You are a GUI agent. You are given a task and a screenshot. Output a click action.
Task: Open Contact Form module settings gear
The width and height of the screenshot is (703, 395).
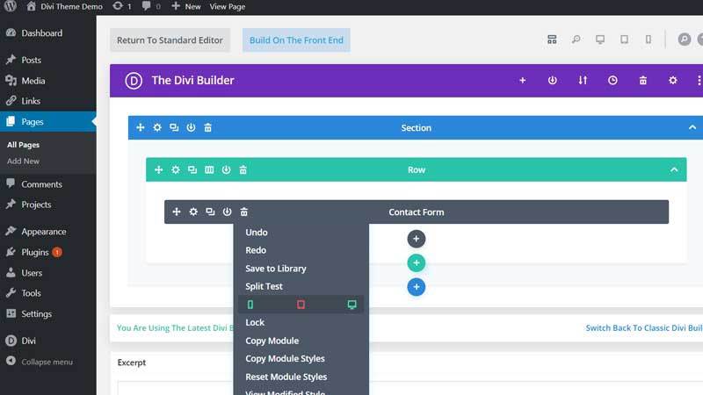coord(193,212)
